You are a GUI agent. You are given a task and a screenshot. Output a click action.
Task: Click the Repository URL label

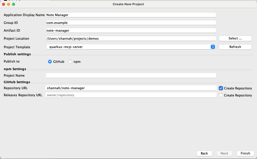pyautogui.click(x=16, y=88)
